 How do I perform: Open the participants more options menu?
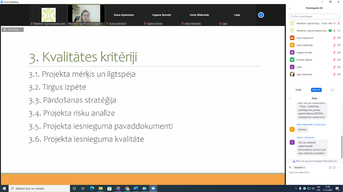(332, 90)
